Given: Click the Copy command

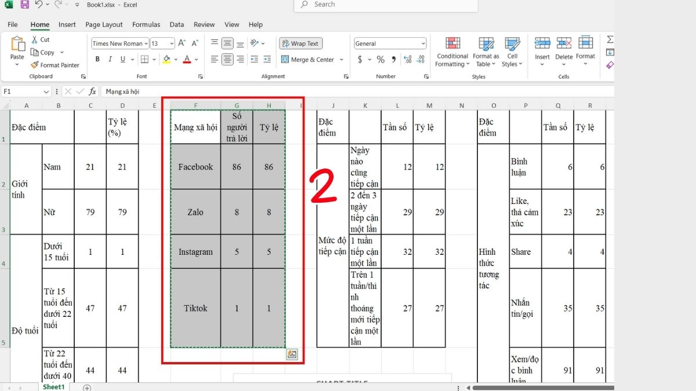Looking at the screenshot, I should tap(42, 52).
